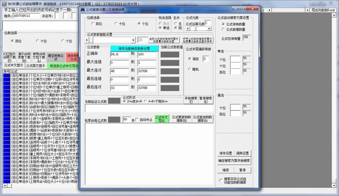The height and width of the screenshot is (196, 339).
Task: Switch to the 公式英文显示 tab
Action: coord(36,65)
